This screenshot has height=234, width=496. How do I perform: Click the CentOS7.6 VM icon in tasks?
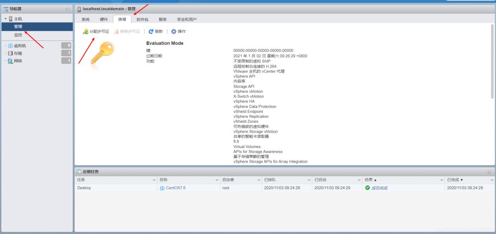pyautogui.click(x=162, y=188)
